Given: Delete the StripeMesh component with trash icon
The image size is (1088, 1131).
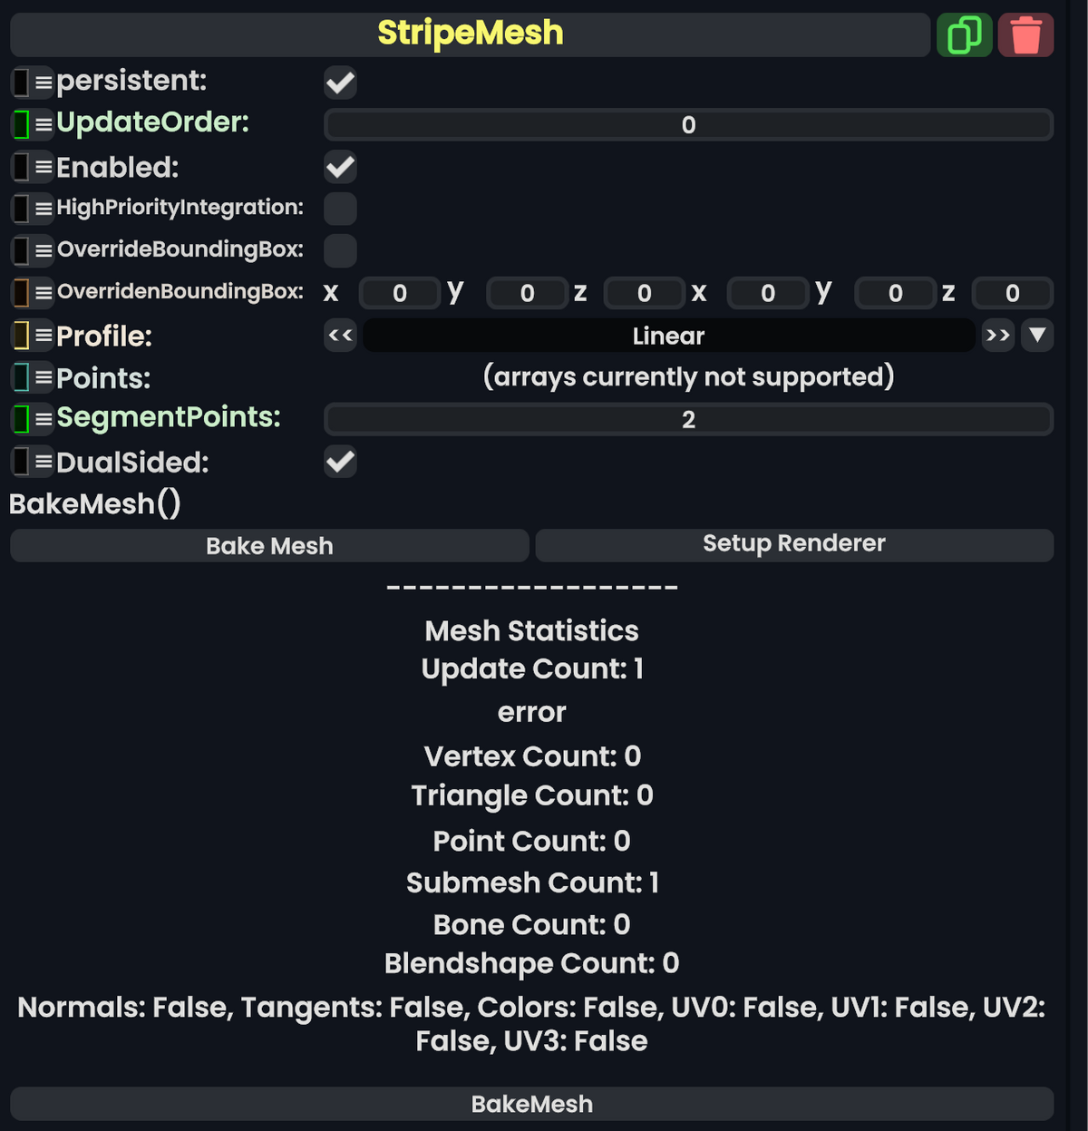Looking at the screenshot, I should tap(1025, 34).
